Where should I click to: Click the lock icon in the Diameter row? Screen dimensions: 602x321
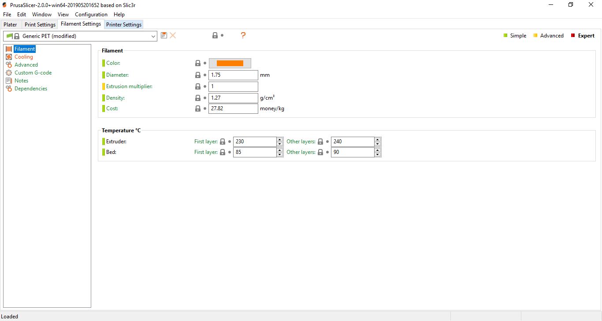coord(198,75)
